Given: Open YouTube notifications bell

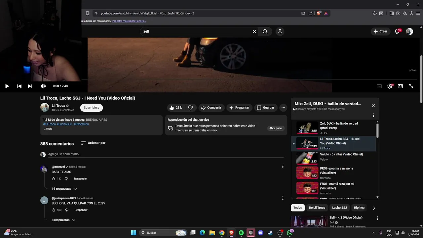Looking at the screenshot, I should click(x=397, y=31).
